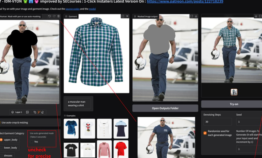Tick Yes for auto-generated mask

(x=32, y=142)
